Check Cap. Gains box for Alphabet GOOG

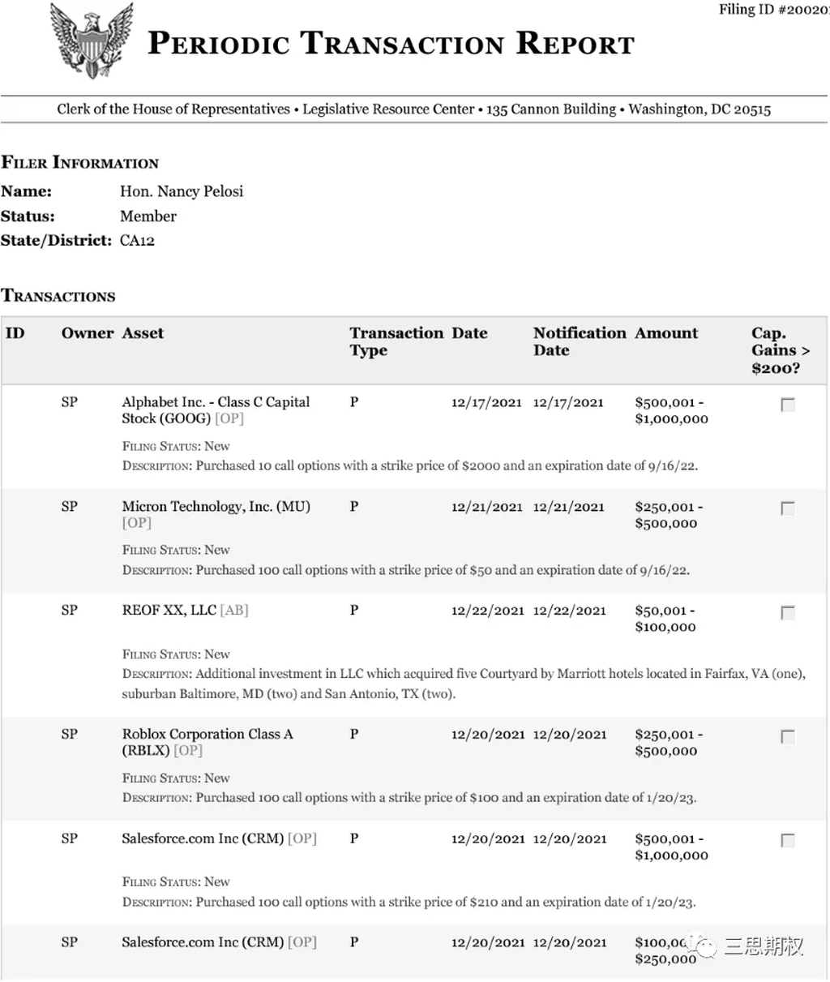[787, 404]
